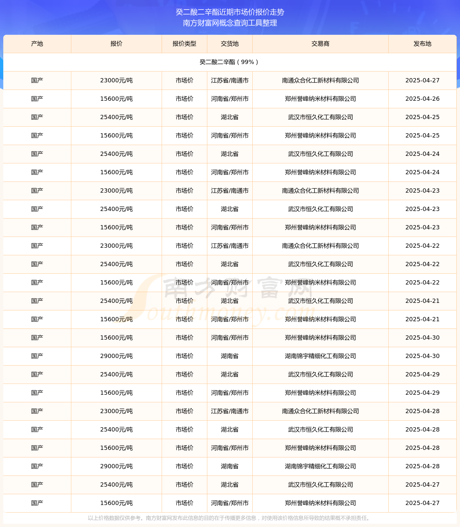Click 25400元/吨 price in the 2025-04-21 row
Viewport: 460px width, 527px height.
[x=116, y=301]
